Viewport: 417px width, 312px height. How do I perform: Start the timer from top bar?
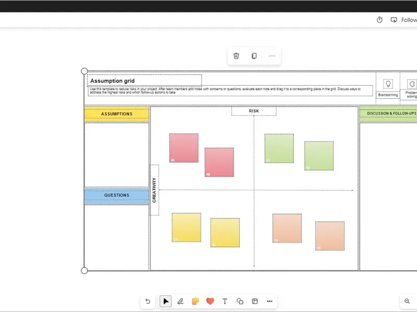tap(379, 20)
